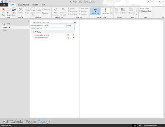The width and height of the screenshot is (165, 127).
Task: Flag the task for Today
Action: pyautogui.click(x=71, y=8)
